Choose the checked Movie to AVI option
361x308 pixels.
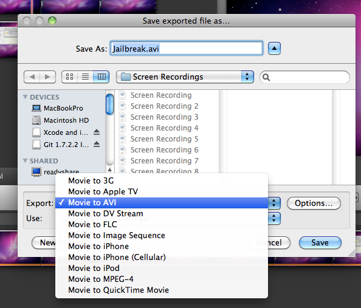[162, 202]
